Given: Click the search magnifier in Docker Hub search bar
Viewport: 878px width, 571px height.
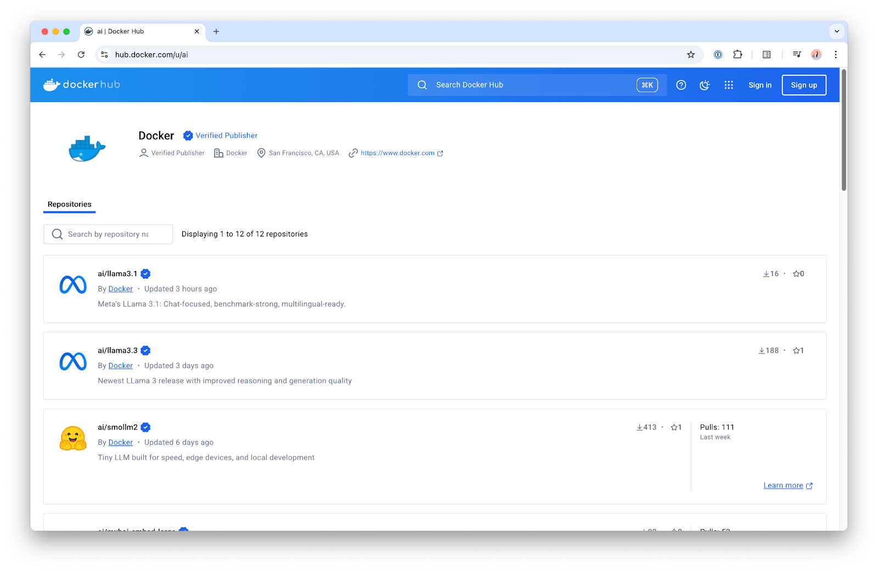Looking at the screenshot, I should point(422,85).
